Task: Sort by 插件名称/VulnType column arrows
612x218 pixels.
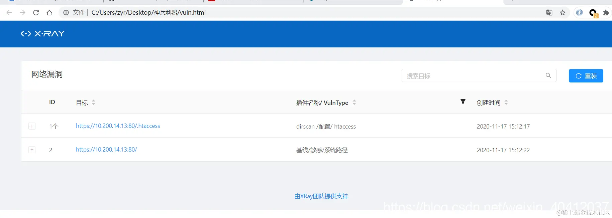Action: [x=354, y=102]
